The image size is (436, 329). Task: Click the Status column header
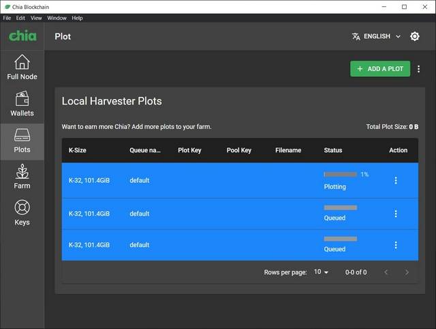point(333,150)
